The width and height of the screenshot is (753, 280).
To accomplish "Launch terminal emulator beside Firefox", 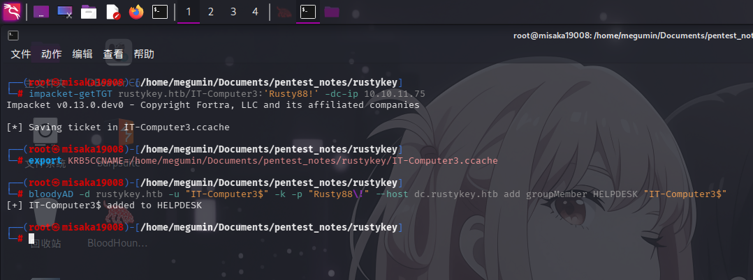I will pos(160,11).
